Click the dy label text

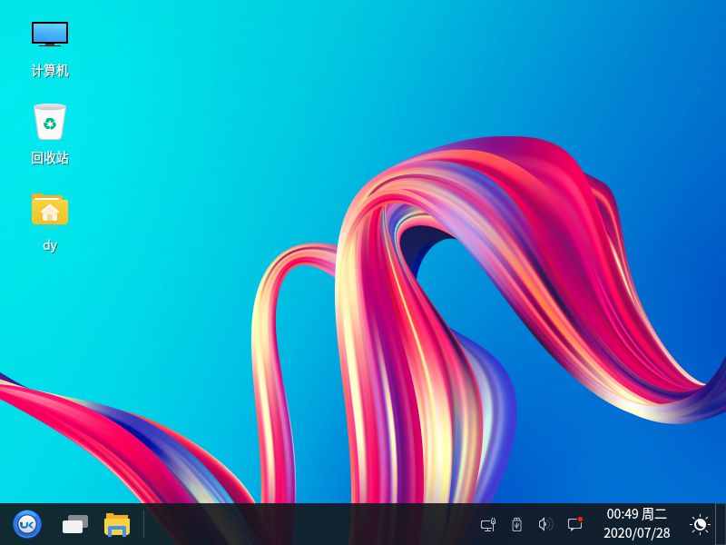(50, 245)
